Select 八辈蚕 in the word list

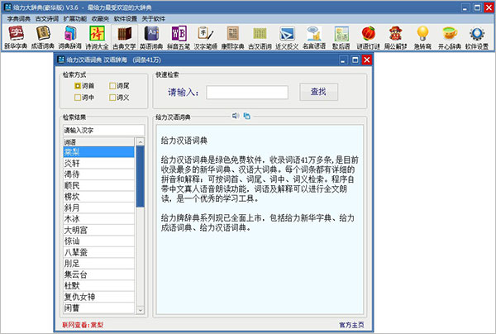point(98,252)
